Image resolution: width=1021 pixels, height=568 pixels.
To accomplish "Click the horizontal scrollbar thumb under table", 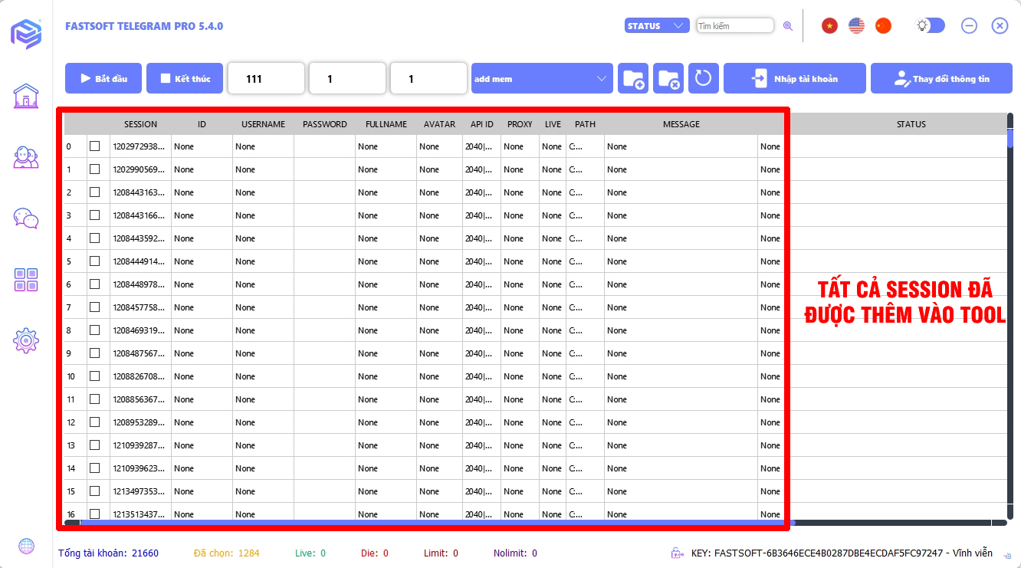I will click(x=438, y=523).
